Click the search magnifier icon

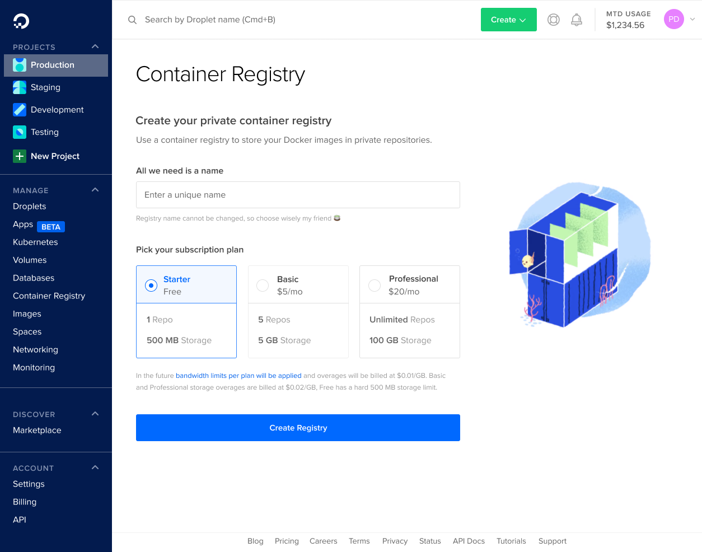click(132, 20)
